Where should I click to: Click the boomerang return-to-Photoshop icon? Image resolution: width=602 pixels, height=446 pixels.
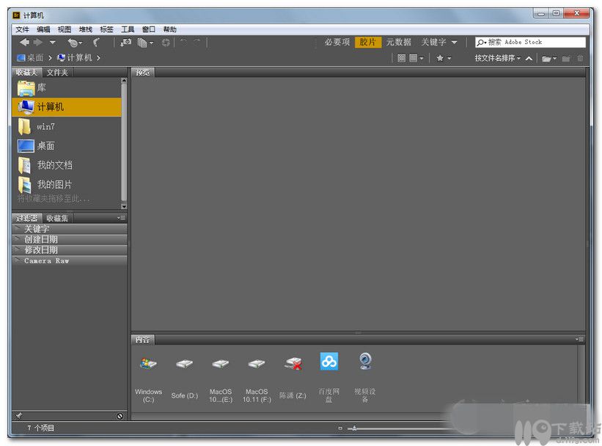97,43
